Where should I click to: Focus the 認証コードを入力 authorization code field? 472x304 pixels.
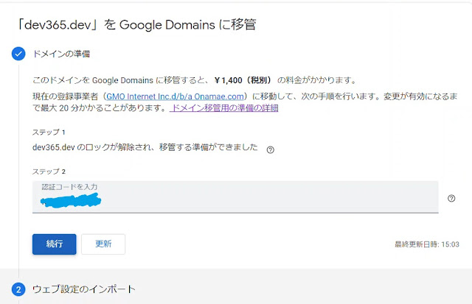pyautogui.click(x=235, y=197)
